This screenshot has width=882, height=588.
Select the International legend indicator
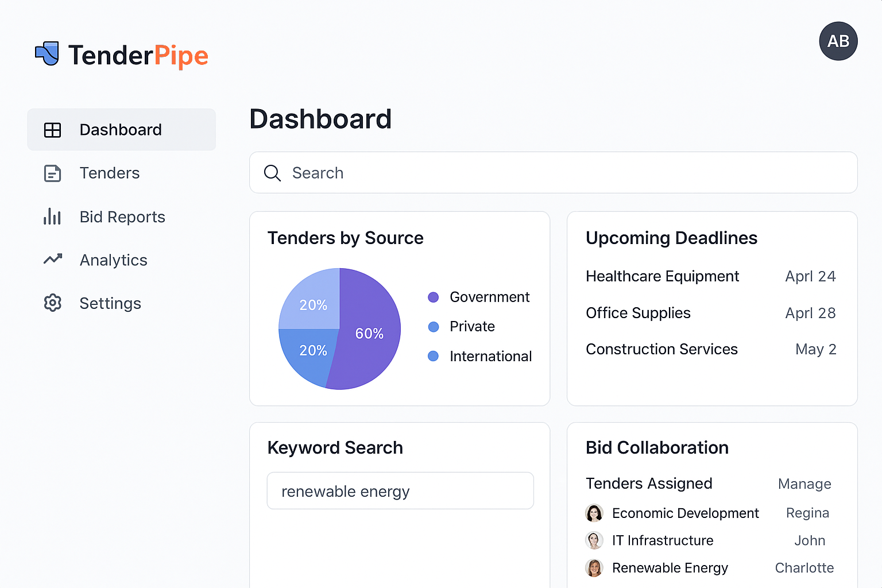434,356
